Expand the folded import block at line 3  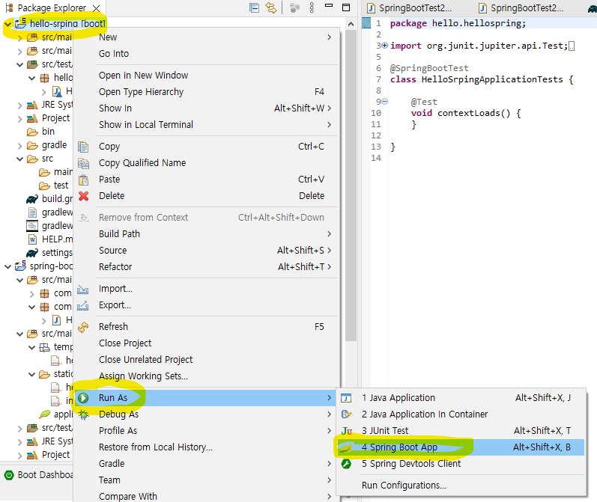[384, 46]
